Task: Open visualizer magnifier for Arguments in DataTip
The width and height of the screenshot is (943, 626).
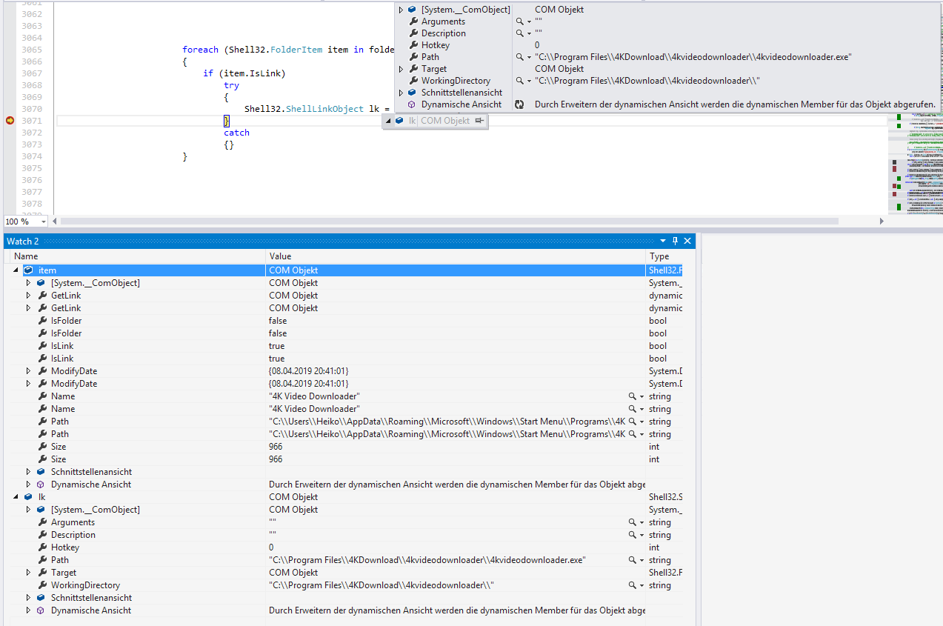Action: pyautogui.click(x=520, y=21)
